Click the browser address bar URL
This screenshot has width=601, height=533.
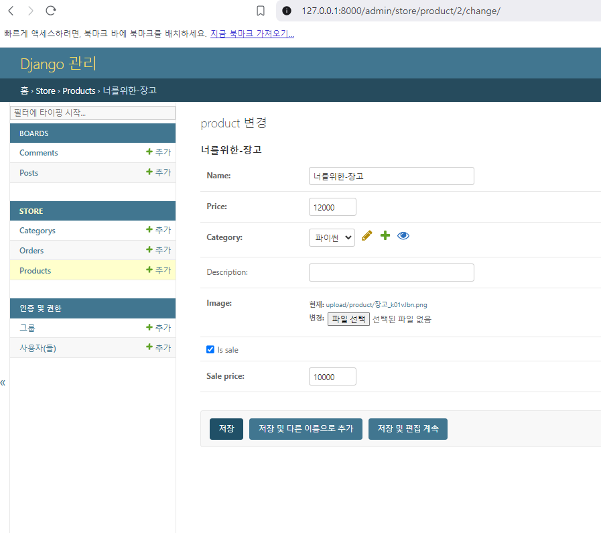click(401, 11)
